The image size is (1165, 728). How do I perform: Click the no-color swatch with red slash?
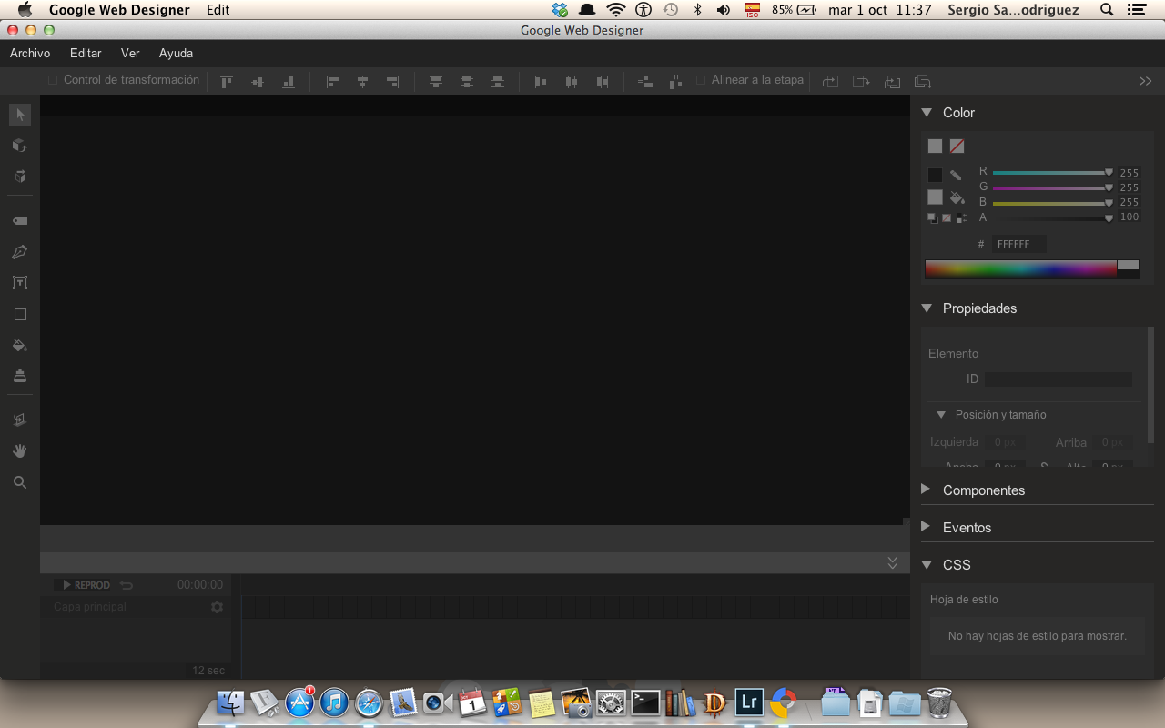click(x=957, y=146)
